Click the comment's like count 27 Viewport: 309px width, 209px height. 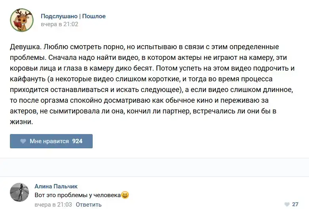295,204
